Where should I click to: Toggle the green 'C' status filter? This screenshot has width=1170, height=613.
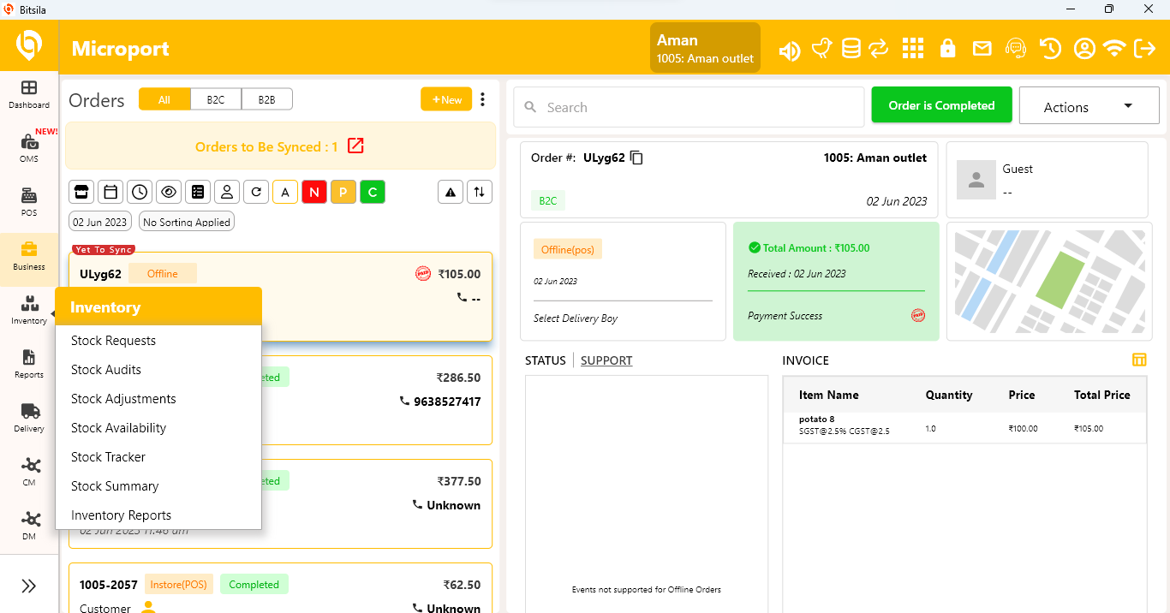tap(373, 192)
